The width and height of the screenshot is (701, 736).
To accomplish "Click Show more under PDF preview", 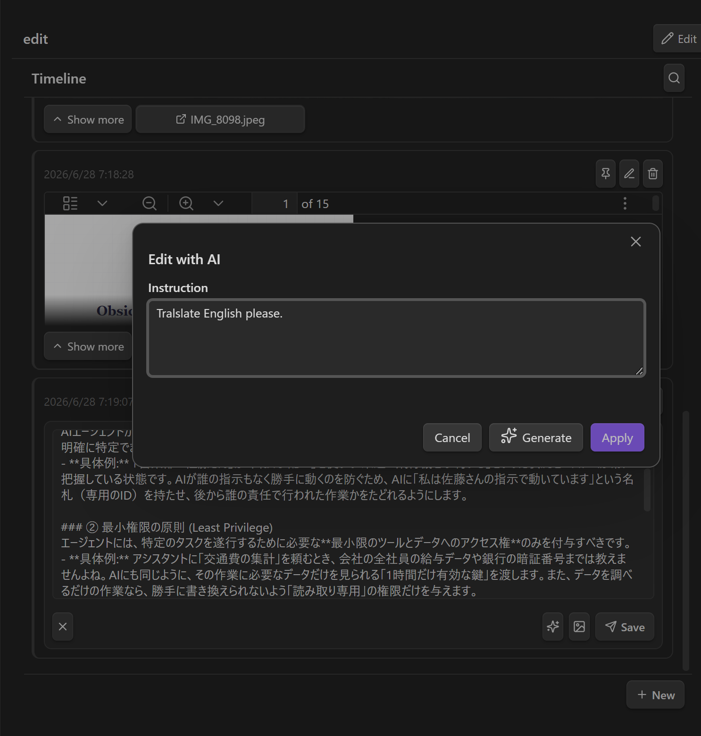I will click(x=88, y=346).
